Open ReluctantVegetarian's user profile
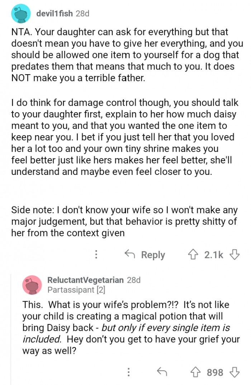251x385 pixels. 85,280
